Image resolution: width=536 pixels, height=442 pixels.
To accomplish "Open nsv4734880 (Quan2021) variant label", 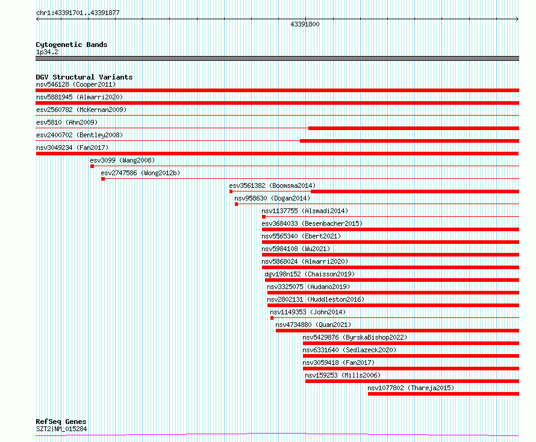I will pos(313,325).
